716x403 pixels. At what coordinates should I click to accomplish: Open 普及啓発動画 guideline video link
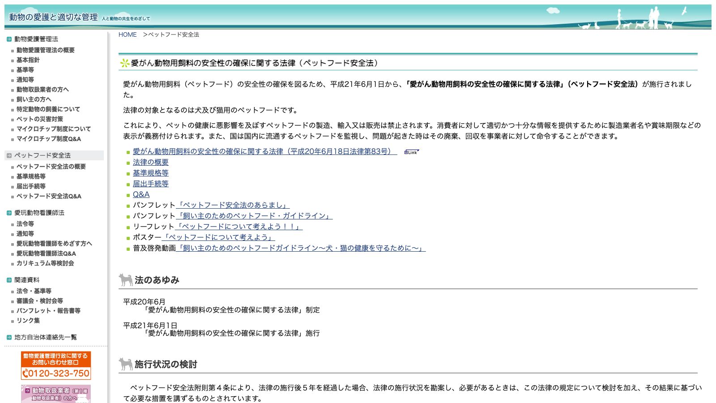click(301, 248)
